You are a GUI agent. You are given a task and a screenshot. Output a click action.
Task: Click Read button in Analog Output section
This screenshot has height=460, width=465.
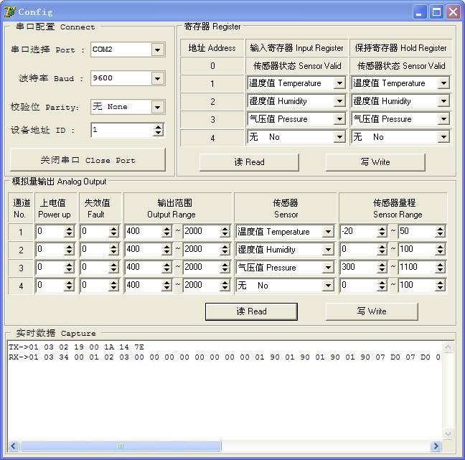tap(251, 311)
